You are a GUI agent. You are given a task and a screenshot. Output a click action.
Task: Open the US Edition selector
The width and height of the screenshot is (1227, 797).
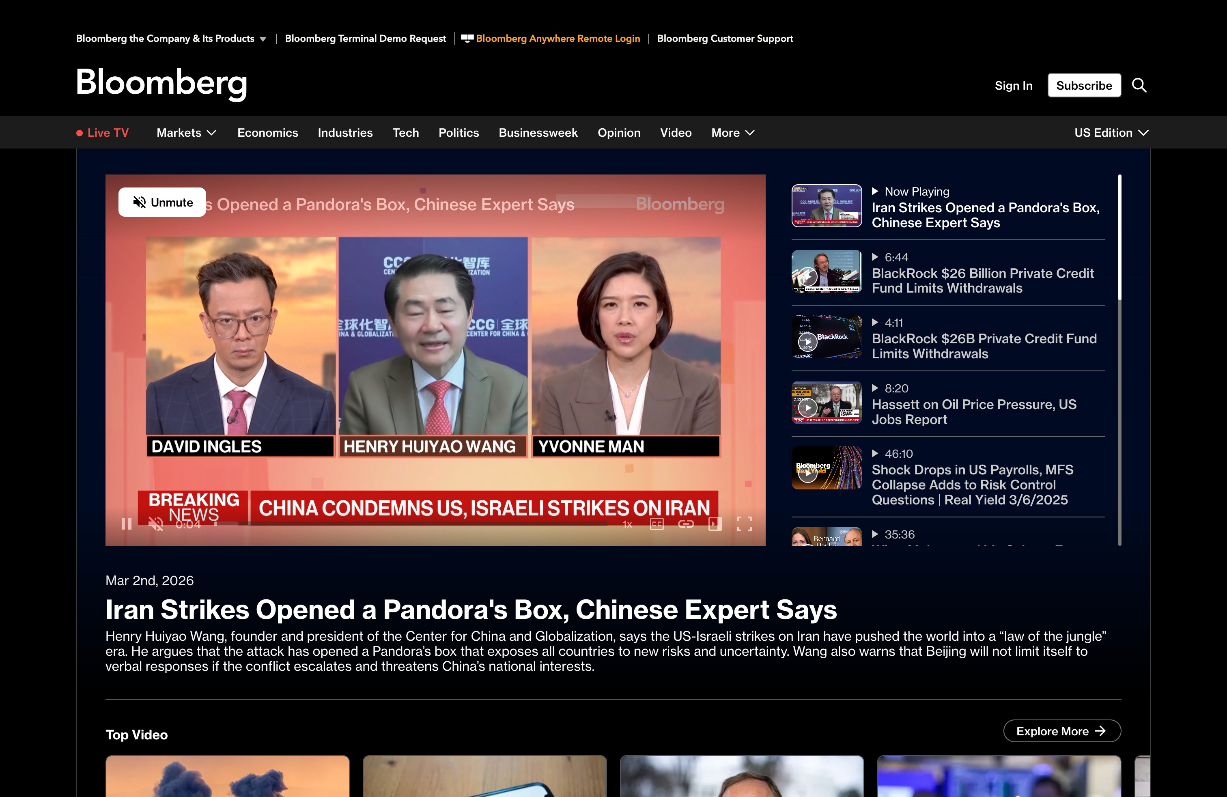(1111, 132)
